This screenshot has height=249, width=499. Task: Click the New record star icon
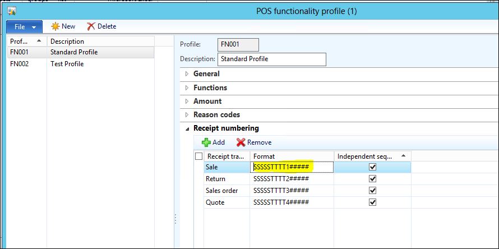(x=55, y=26)
